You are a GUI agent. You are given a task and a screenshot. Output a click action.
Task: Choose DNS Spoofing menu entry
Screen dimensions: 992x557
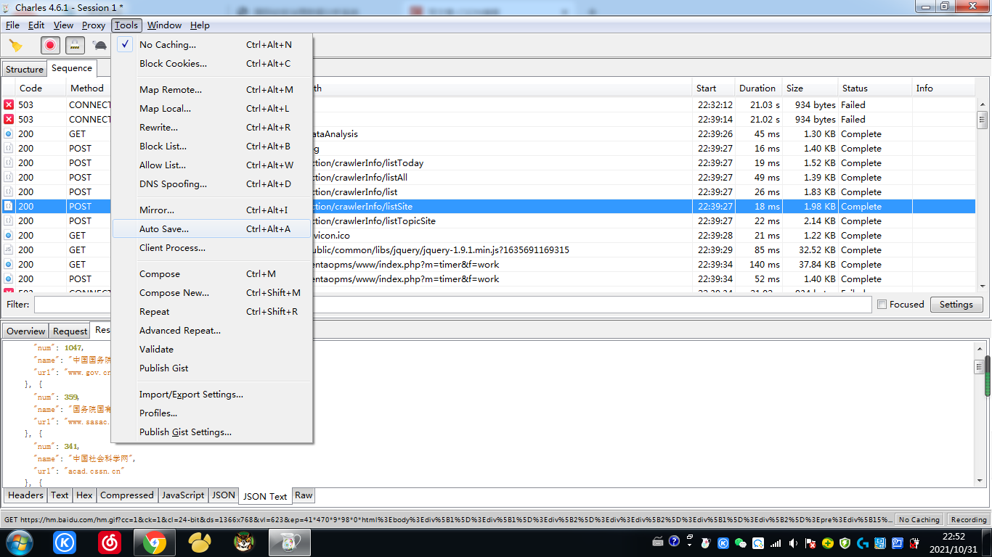212,184
